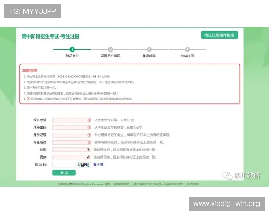
Task: Click the registration time 2023-03-01 09:00至2023-03-31 17:00
Action: click(83, 77)
